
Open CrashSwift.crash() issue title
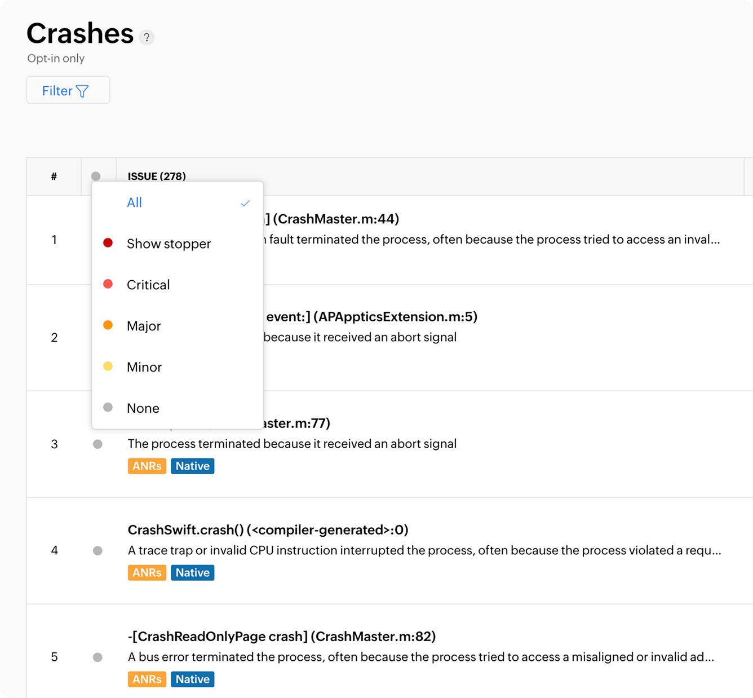click(268, 530)
